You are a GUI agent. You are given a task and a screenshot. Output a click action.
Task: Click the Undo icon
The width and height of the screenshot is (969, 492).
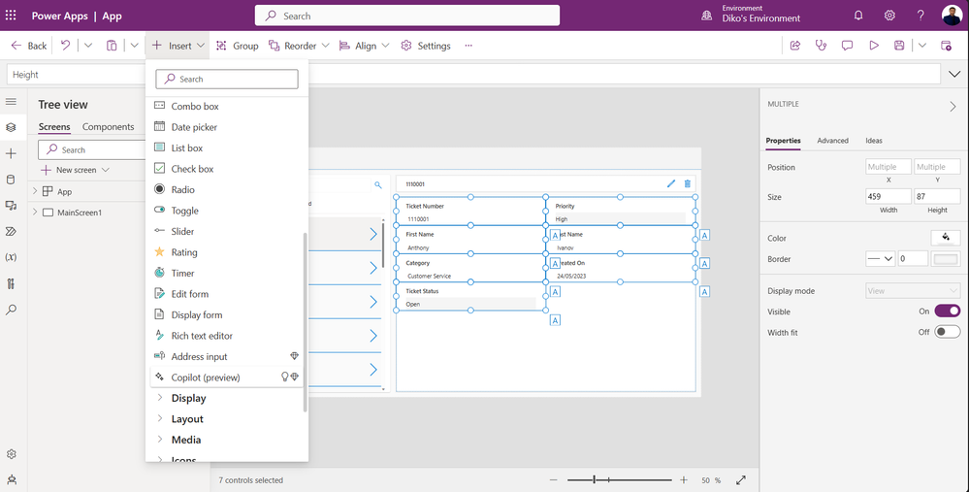(66, 45)
